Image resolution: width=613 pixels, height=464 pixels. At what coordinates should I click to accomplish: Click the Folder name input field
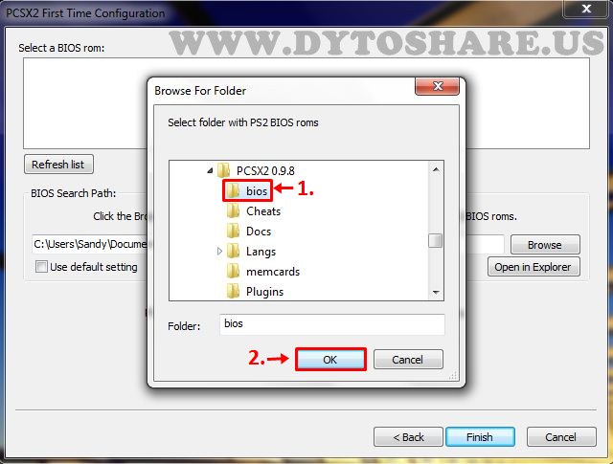pyautogui.click(x=332, y=324)
